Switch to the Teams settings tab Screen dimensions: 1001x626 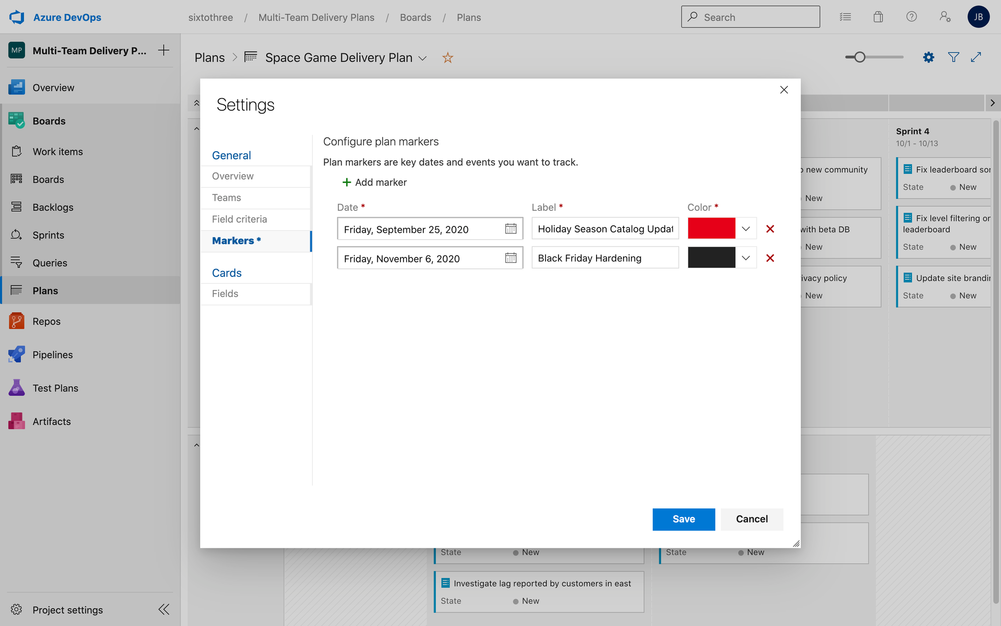[x=226, y=198]
